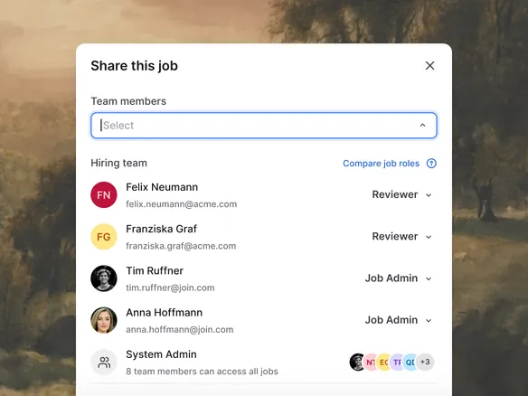
Task: Open Anna Hoffmann's Job Admin dropdown
Action: (399, 320)
